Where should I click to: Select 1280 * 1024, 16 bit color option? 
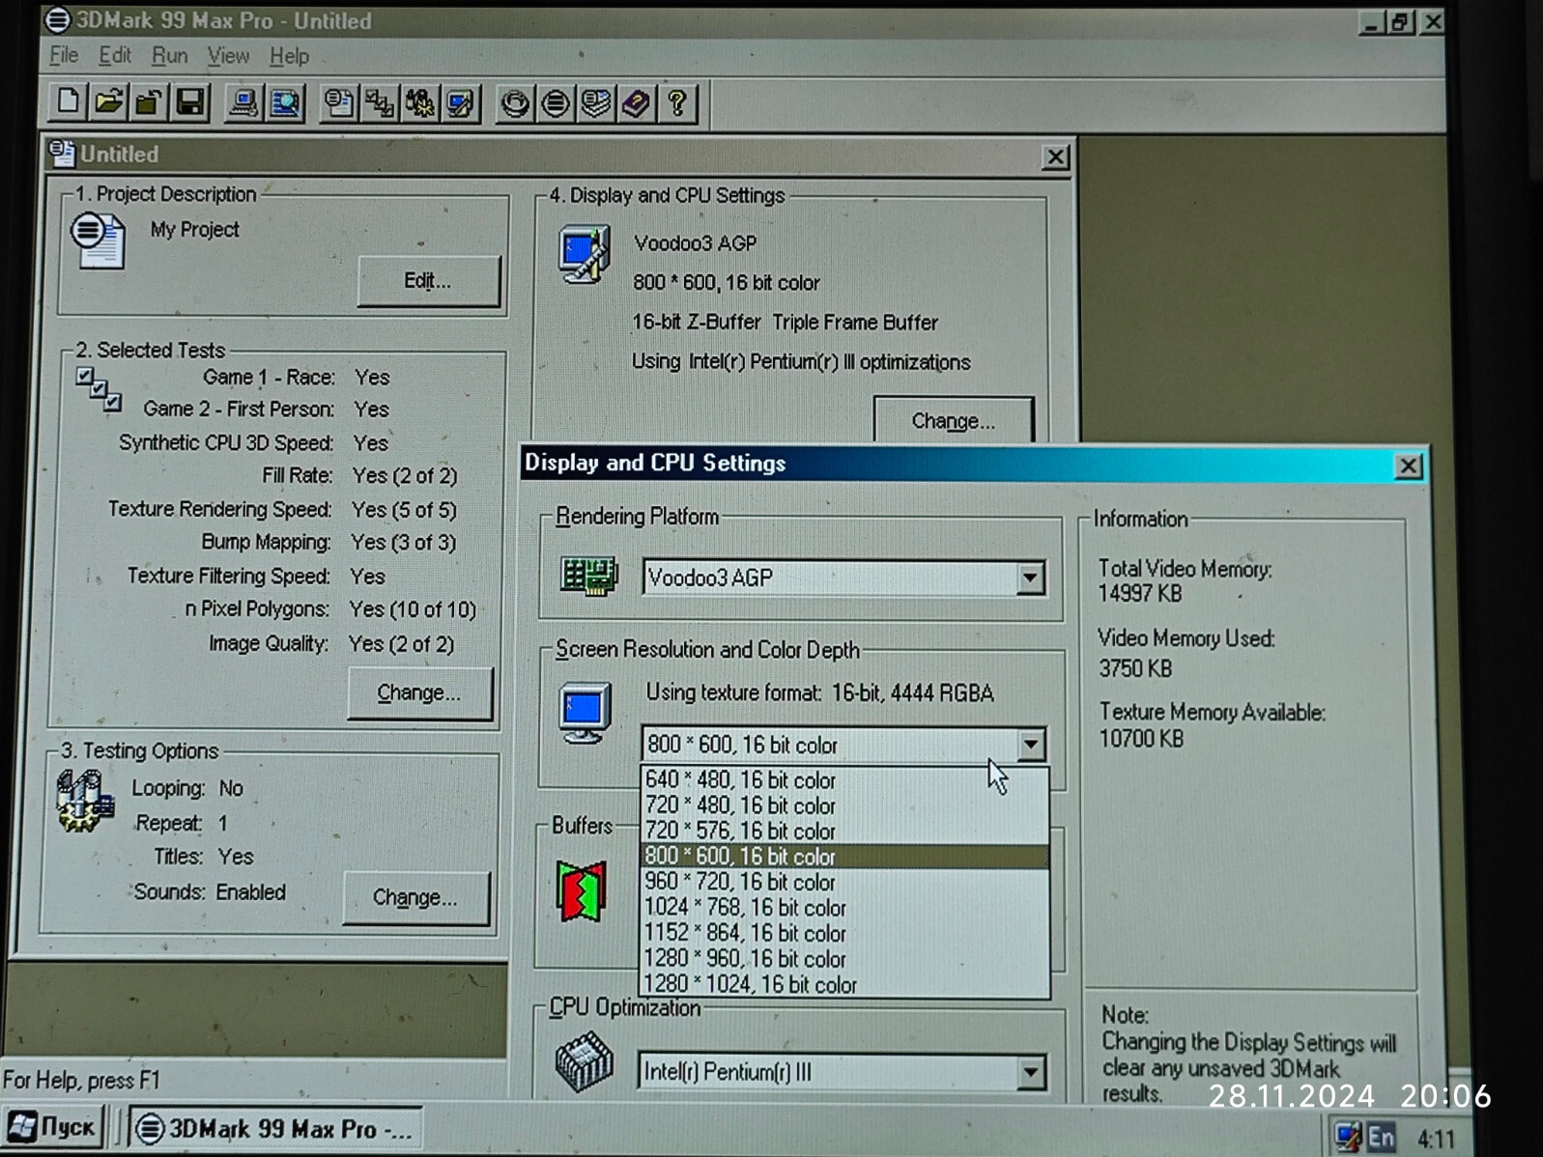pyautogui.click(x=844, y=984)
